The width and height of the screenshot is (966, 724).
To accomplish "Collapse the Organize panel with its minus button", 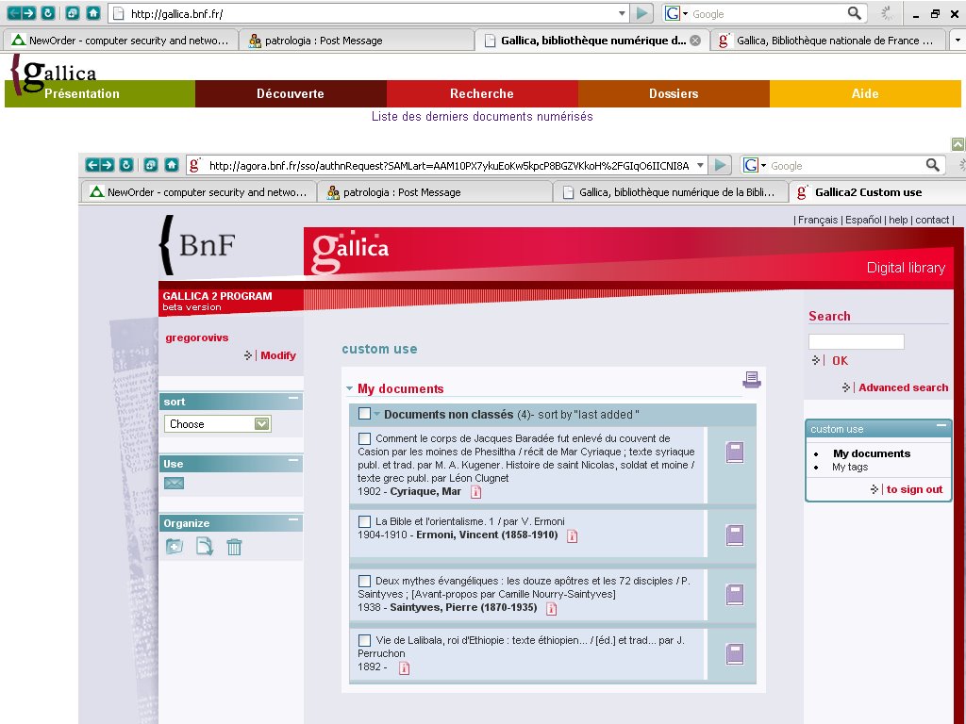I will tap(293, 519).
